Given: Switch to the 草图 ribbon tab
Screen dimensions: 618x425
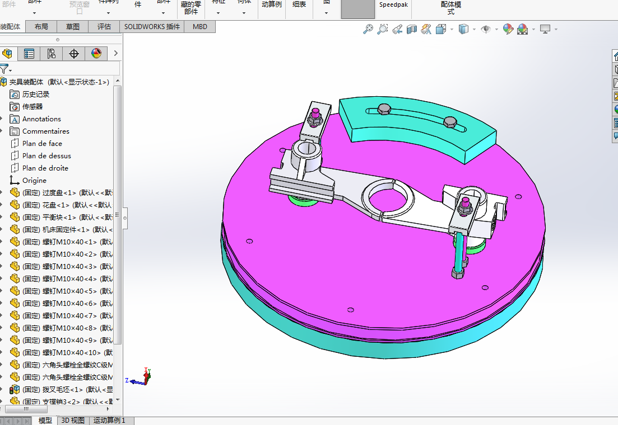Looking at the screenshot, I should click(72, 26).
